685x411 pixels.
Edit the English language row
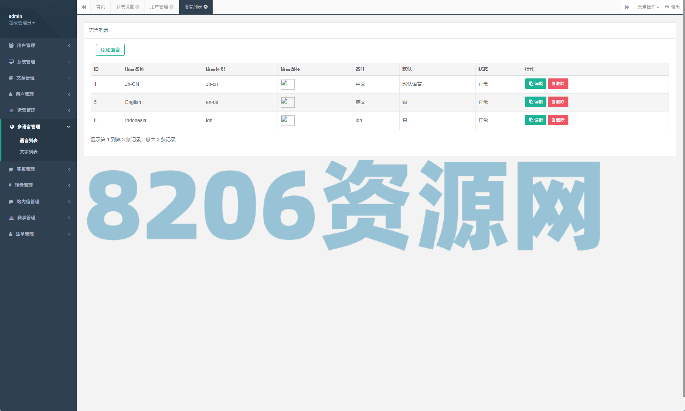(535, 102)
